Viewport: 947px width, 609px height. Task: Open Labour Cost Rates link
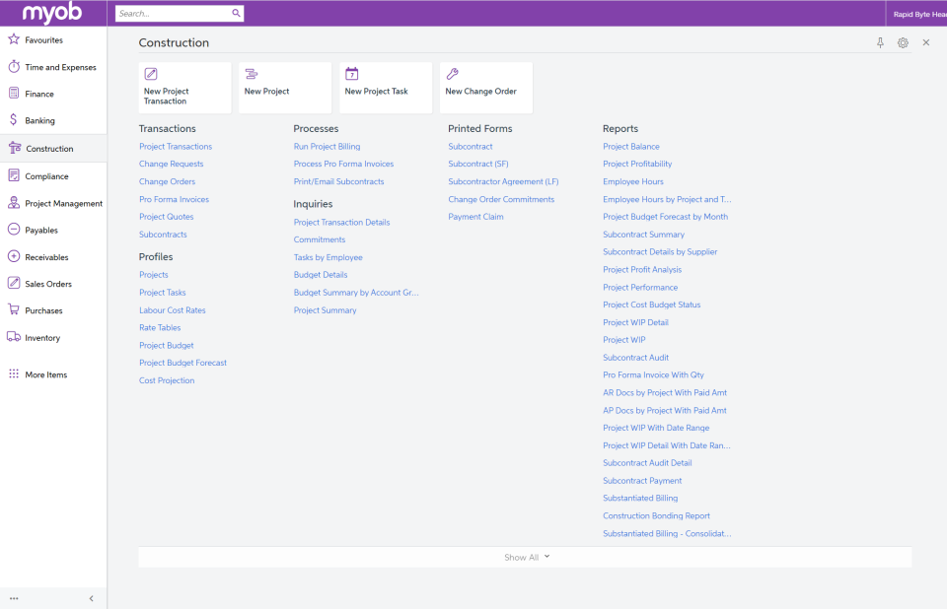point(173,310)
